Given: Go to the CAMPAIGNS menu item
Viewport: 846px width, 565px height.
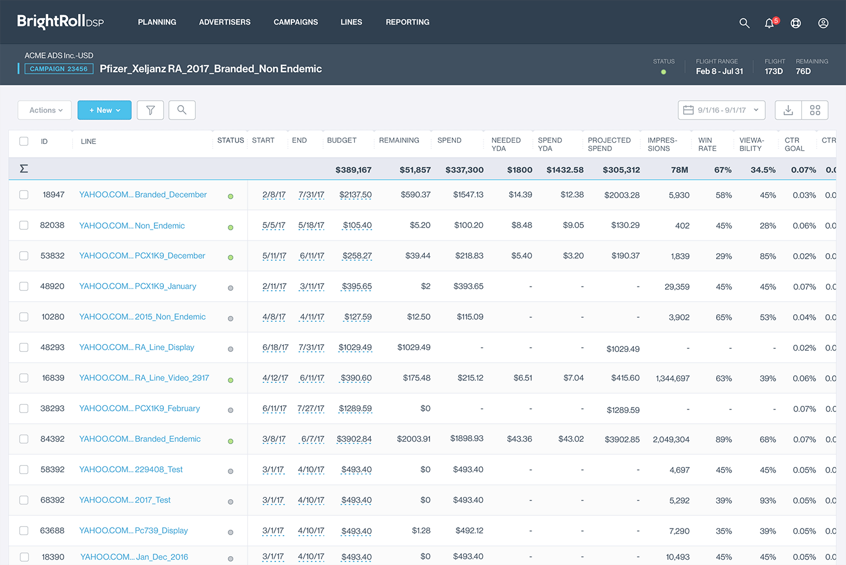Looking at the screenshot, I should point(296,22).
